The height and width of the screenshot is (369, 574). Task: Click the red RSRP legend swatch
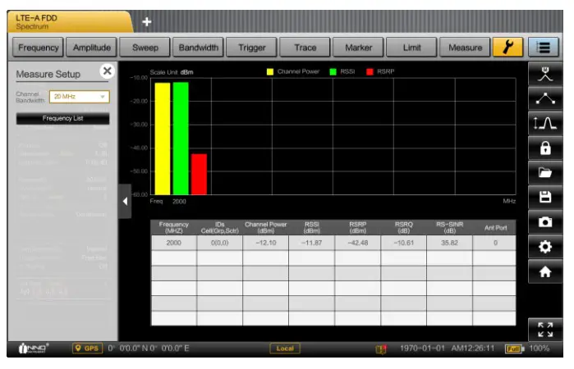370,71
